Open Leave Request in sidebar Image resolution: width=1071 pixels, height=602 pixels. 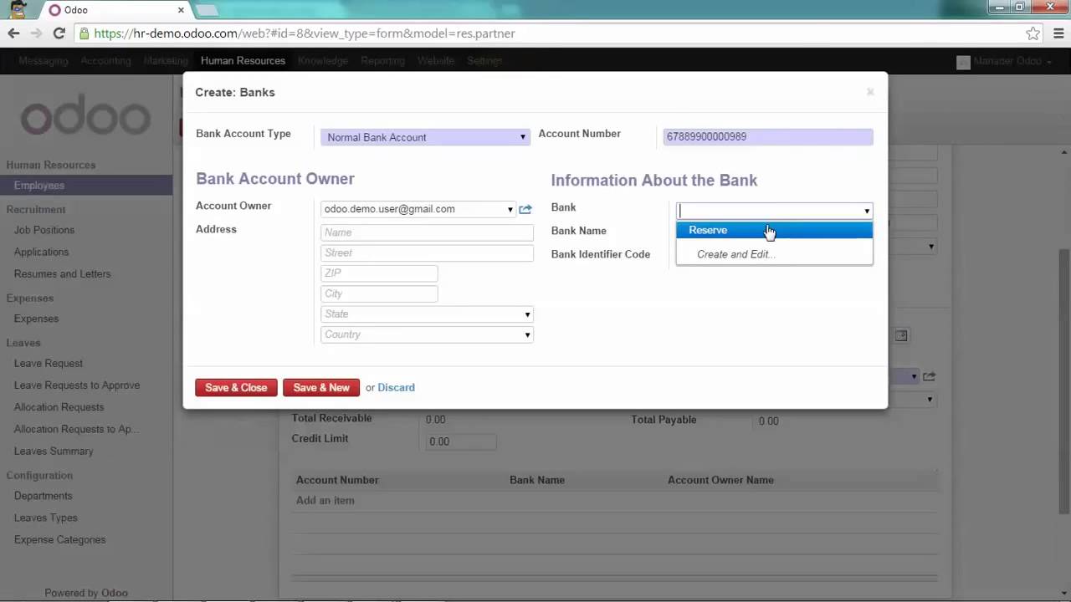[49, 363]
